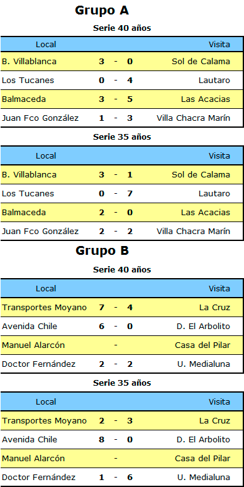
Task: Click the Grupo A heading
Action: [x=102, y=11]
